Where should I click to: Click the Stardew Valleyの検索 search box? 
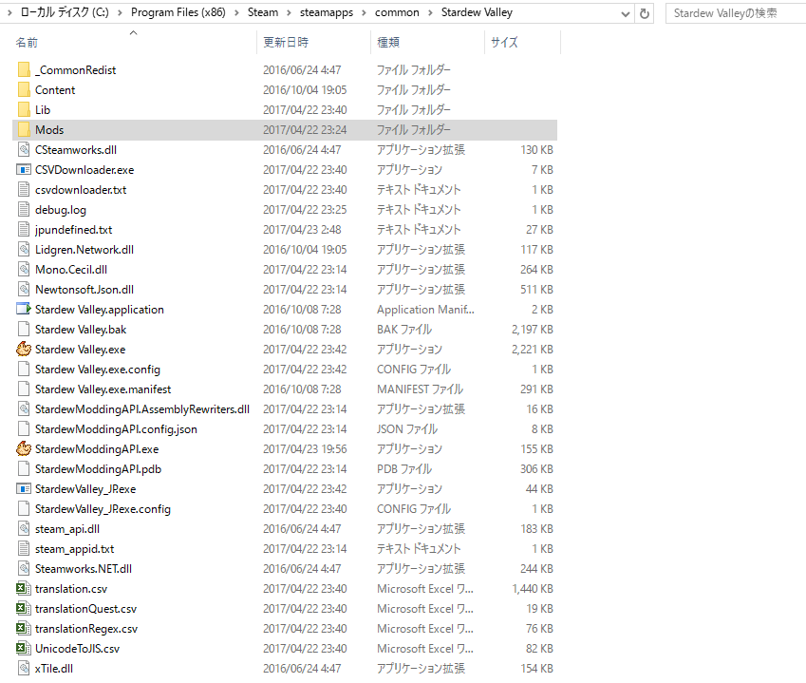pos(736,13)
